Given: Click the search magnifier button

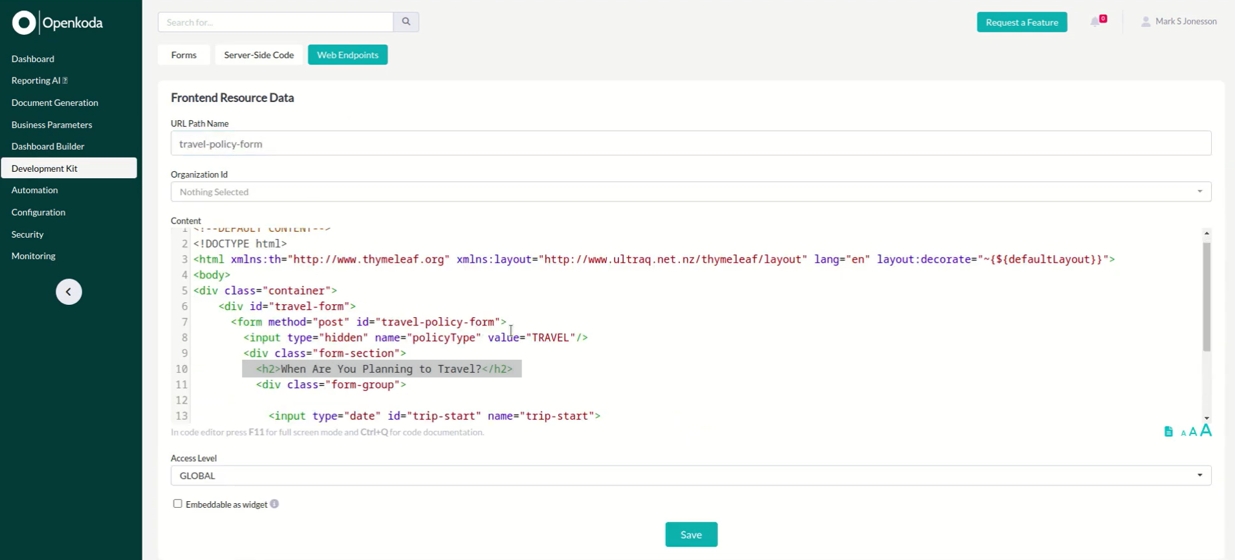Looking at the screenshot, I should (406, 22).
